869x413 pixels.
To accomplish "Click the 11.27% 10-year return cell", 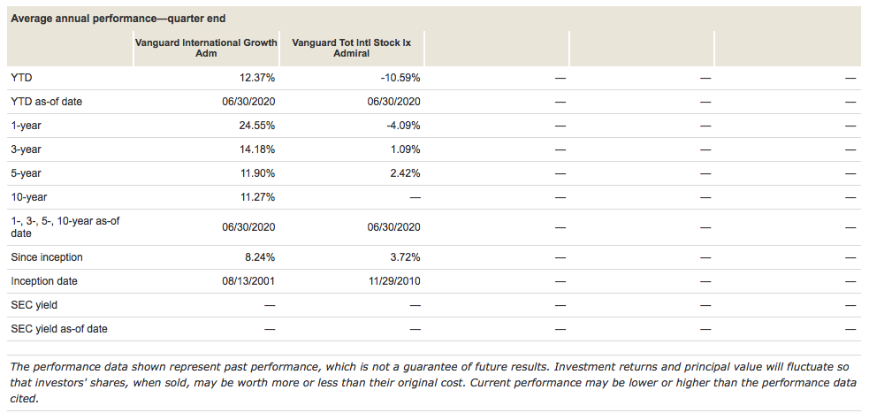I will (x=256, y=196).
